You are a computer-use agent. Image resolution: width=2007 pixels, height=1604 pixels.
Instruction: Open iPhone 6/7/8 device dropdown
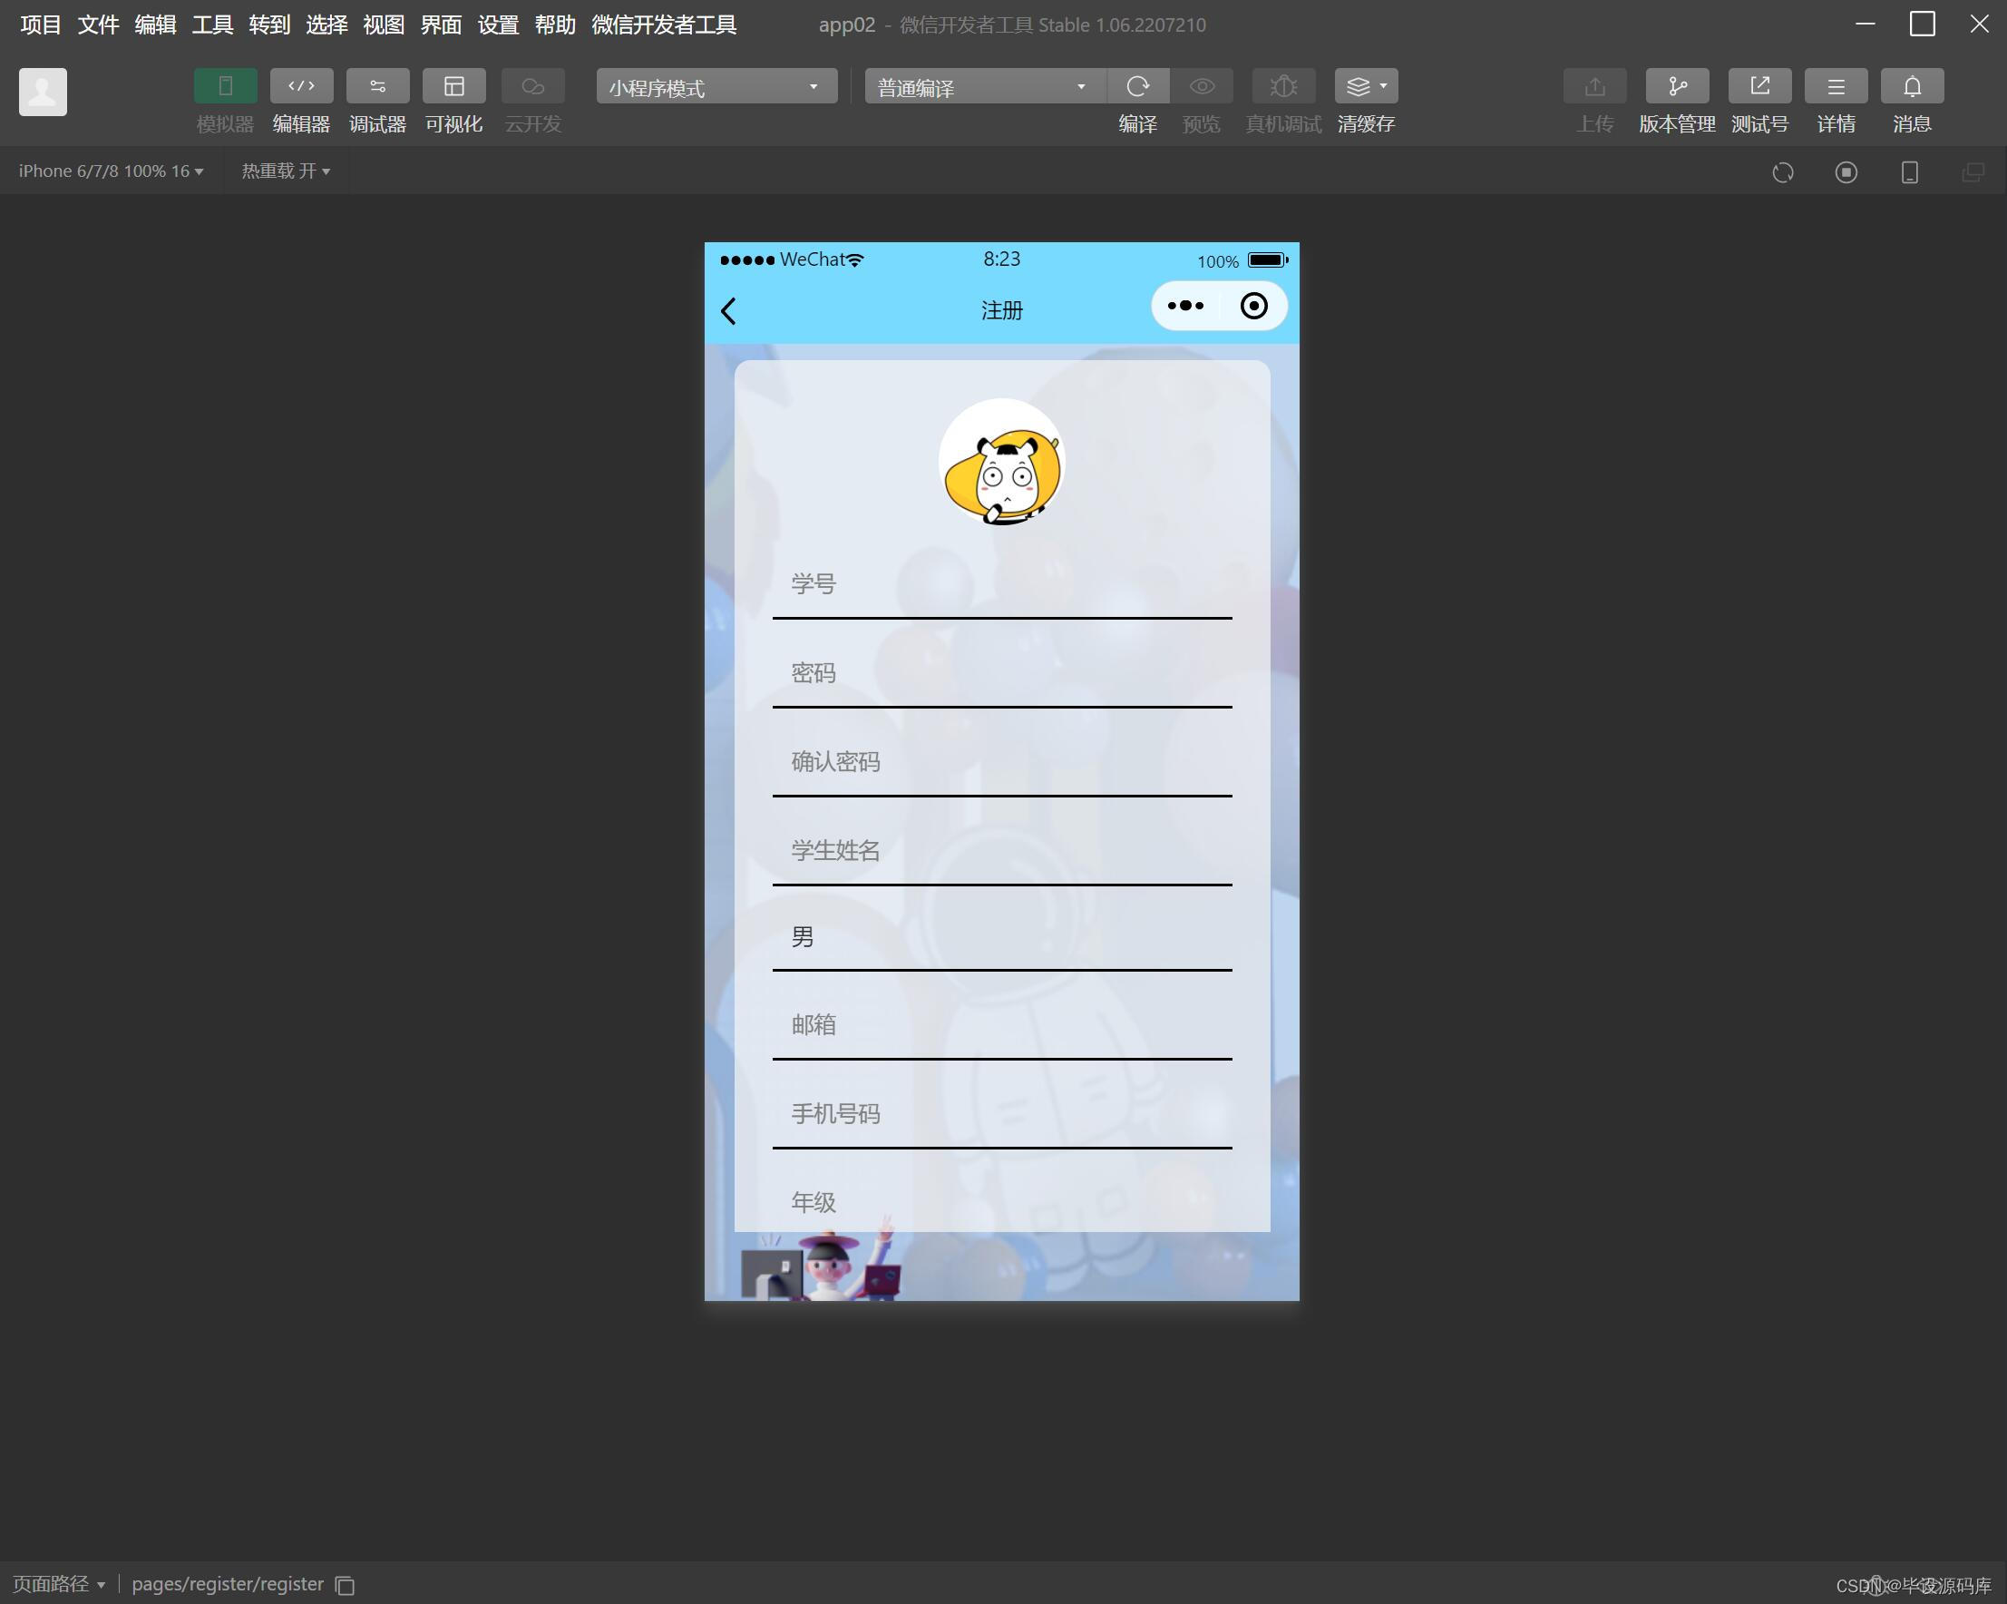(111, 171)
